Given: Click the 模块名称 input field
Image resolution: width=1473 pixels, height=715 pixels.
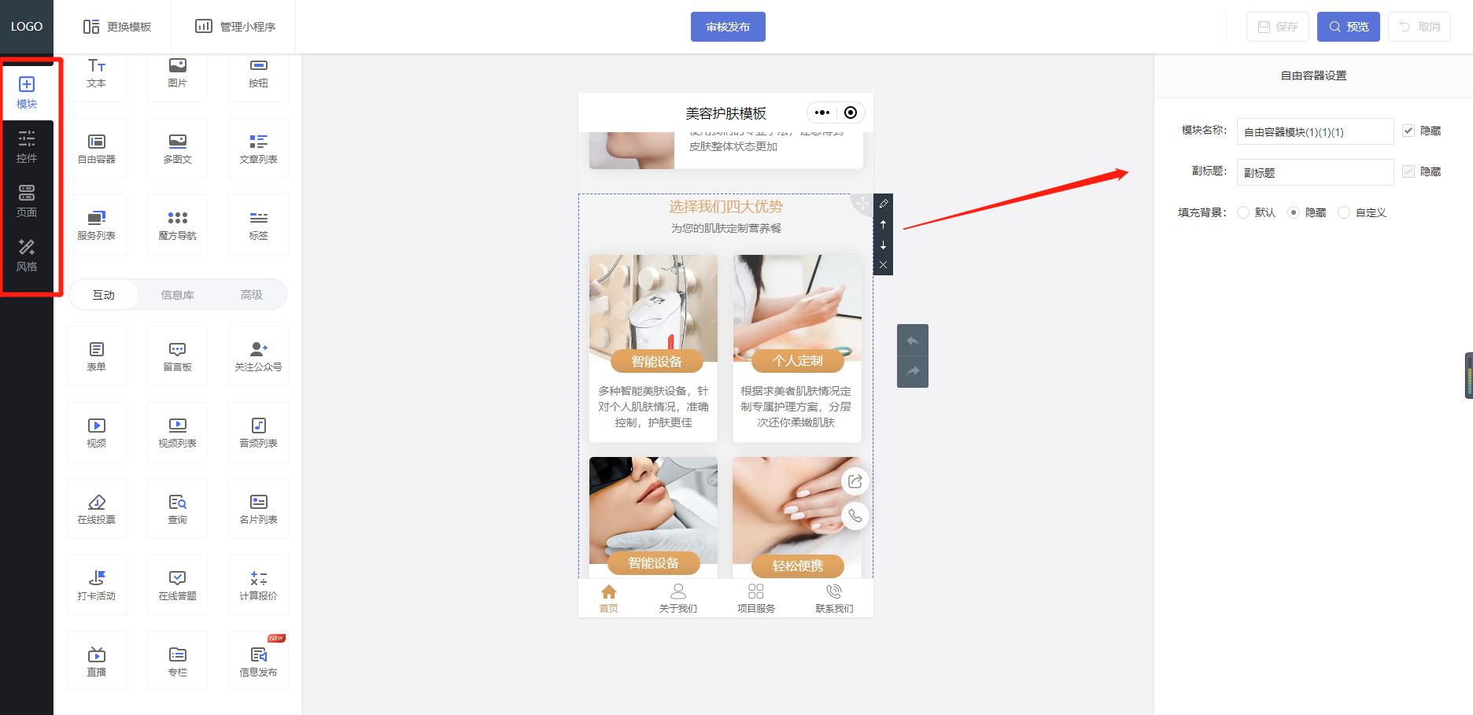Looking at the screenshot, I should (x=1315, y=131).
